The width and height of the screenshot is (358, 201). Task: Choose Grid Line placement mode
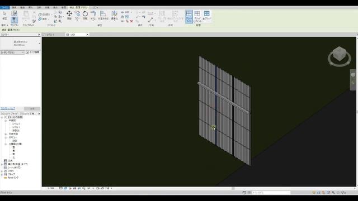coord(189,16)
